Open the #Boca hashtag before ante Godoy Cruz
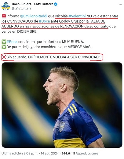 tap(44, 21)
